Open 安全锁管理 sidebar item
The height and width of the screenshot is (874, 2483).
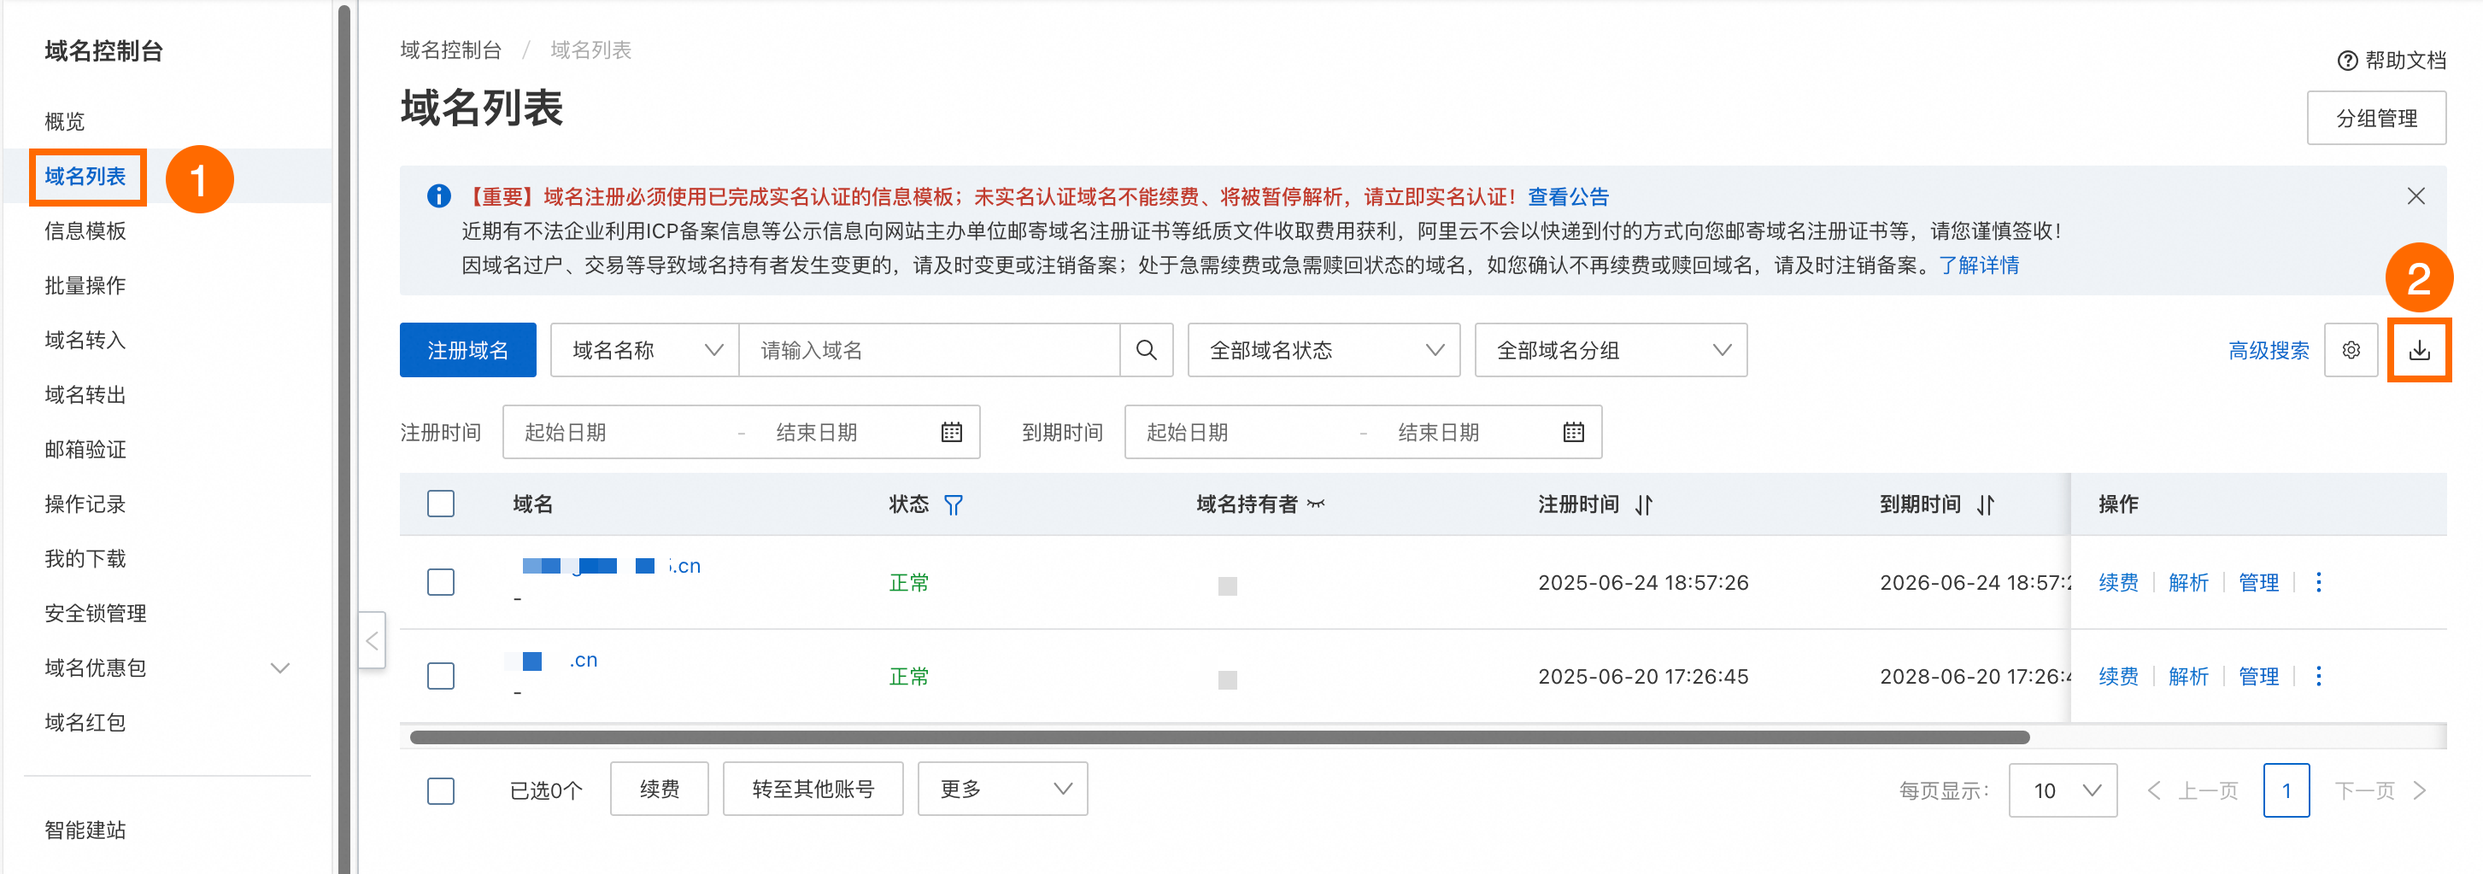pyautogui.click(x=96, y=613)
